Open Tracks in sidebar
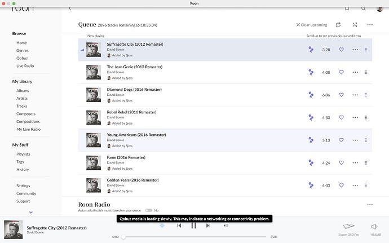The image size is (389, 243). coord(22,106)
